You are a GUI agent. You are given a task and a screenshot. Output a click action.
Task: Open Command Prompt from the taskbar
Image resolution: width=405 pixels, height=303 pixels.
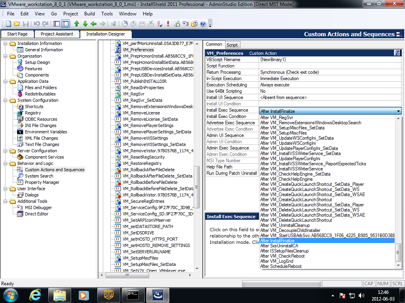click(x=133, y=295)
